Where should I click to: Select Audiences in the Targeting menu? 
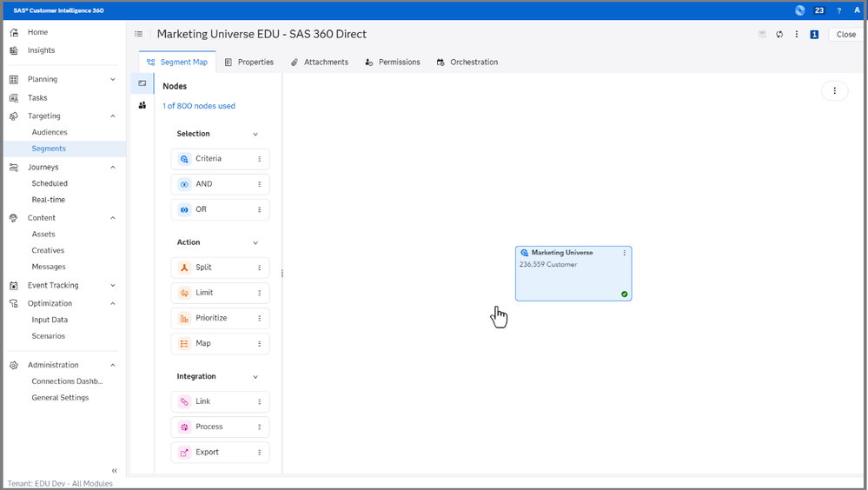click(x=50, y=132)
